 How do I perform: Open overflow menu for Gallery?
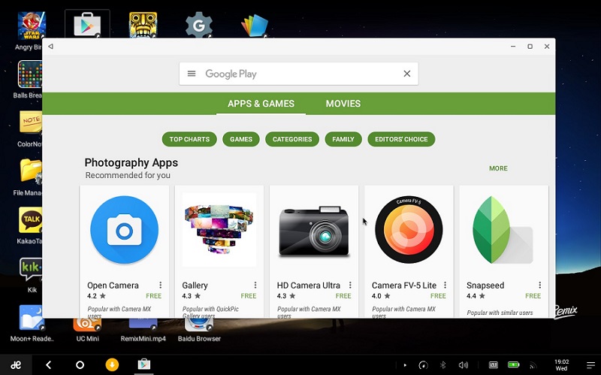[x=255, y=285]
